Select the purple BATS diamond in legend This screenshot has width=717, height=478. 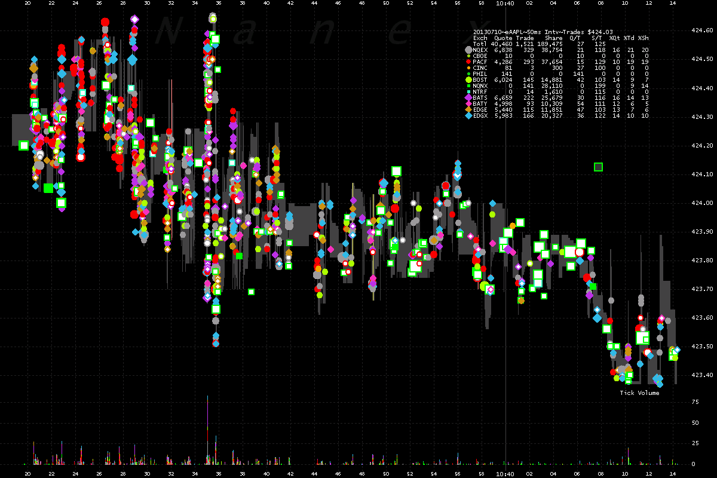pos(469,97)
